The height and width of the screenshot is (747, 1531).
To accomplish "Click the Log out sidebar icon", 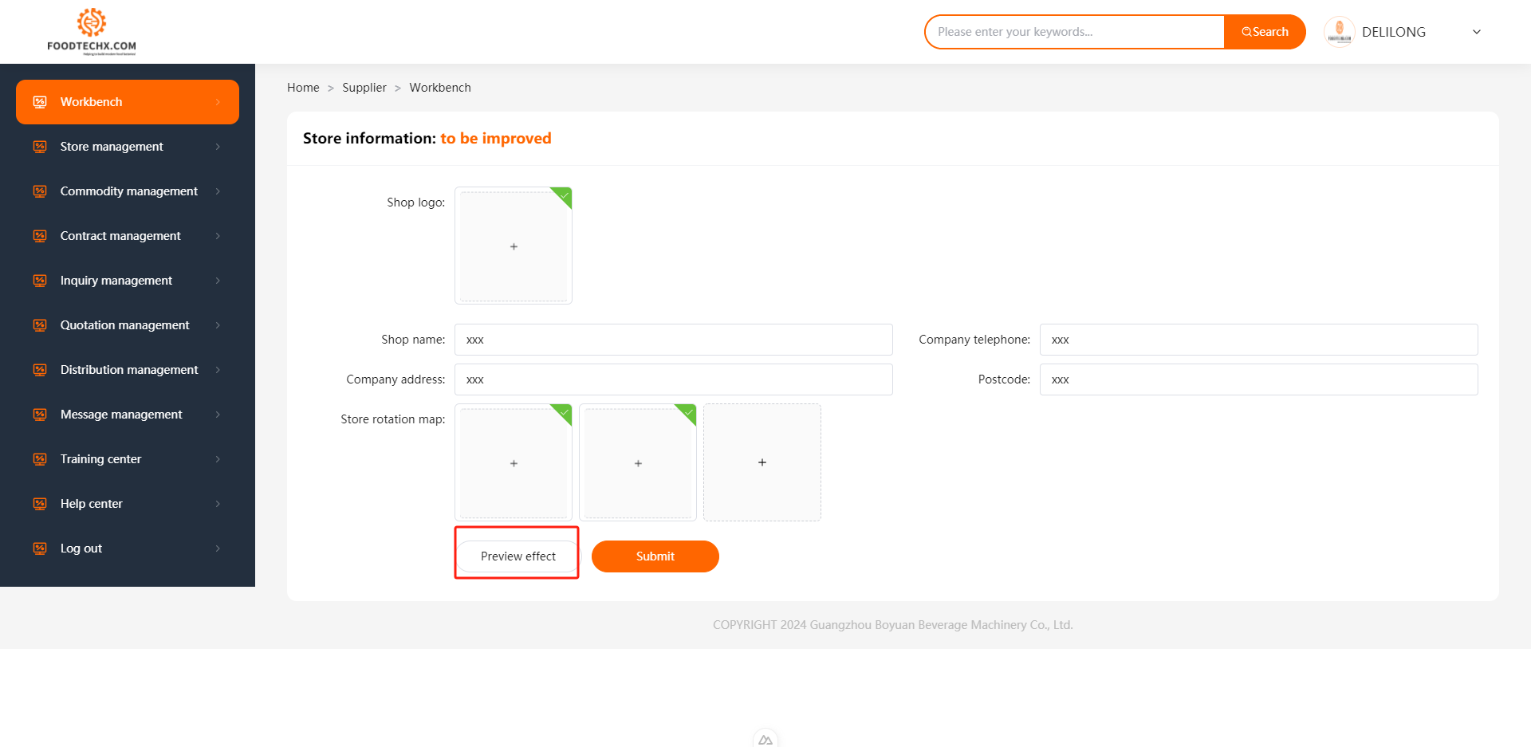I will pos(40,548).
